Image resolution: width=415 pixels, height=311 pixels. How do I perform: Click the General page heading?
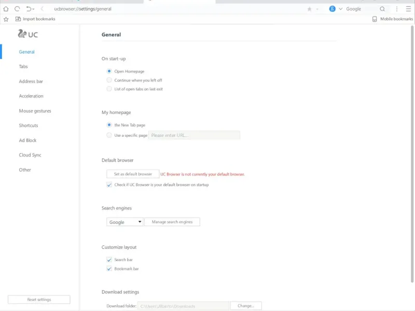tap(111, 35)
